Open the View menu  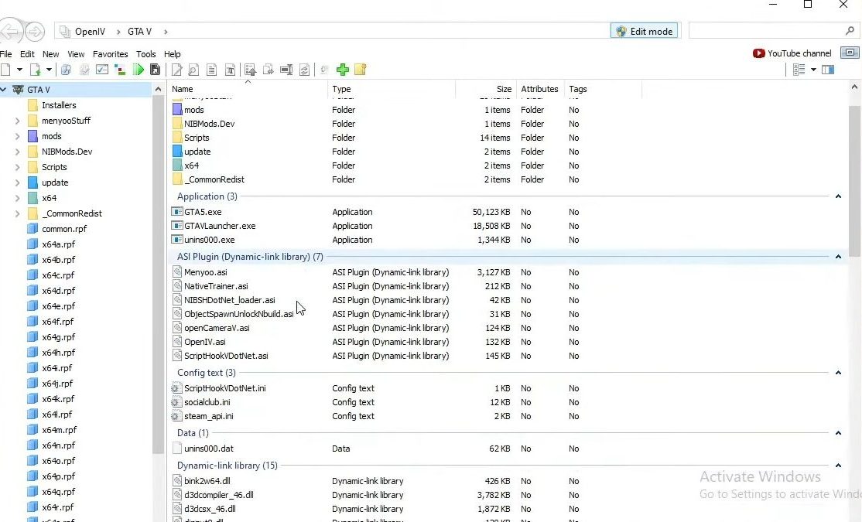[x=76, y=54]
